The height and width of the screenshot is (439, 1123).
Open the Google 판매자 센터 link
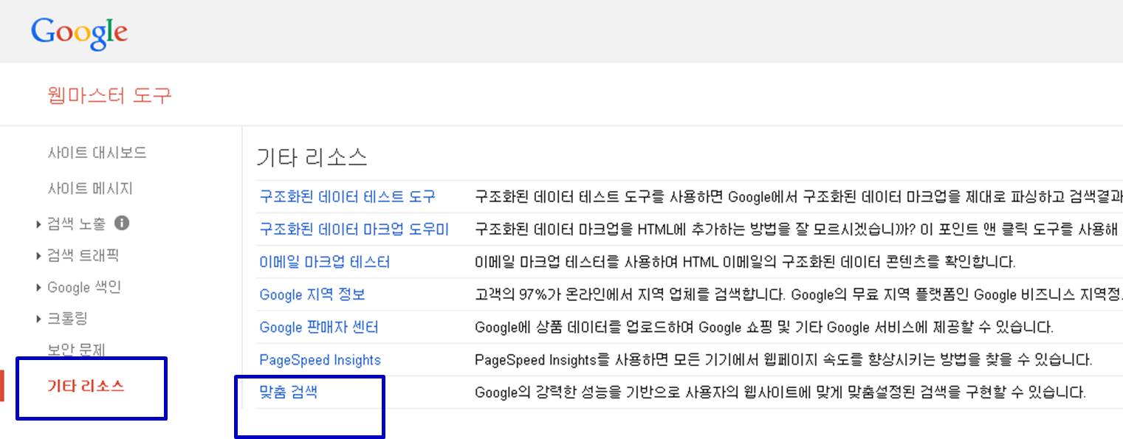pos(318,327)
